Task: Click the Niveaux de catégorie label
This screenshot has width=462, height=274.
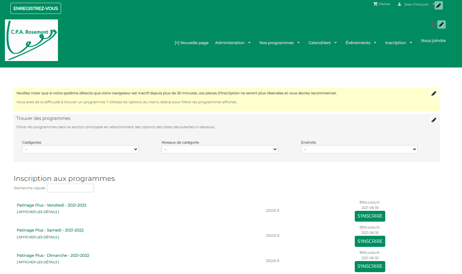Action: click(180, 142)
